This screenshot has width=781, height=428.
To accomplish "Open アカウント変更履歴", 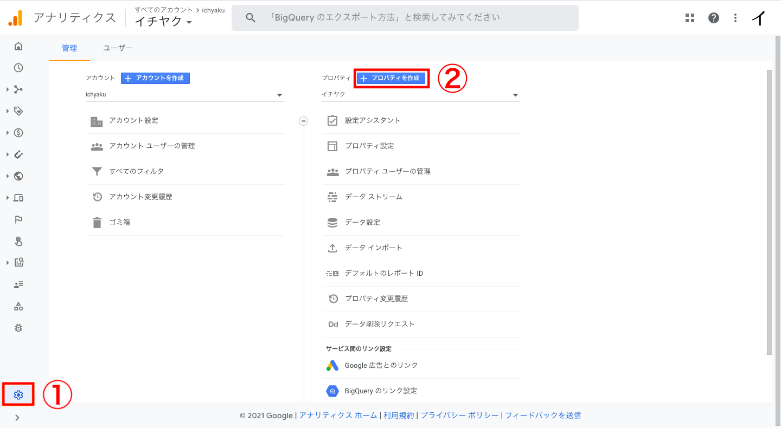I will click(x=185, y=197).
